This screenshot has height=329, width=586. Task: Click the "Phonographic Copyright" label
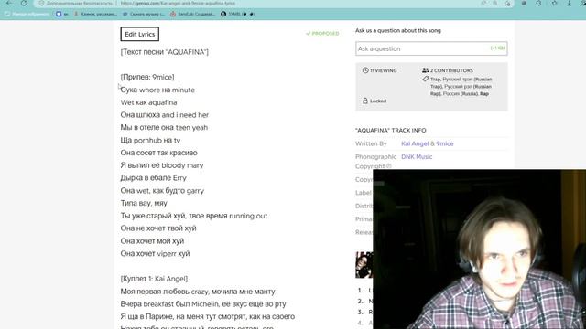[x=375, y=162]
